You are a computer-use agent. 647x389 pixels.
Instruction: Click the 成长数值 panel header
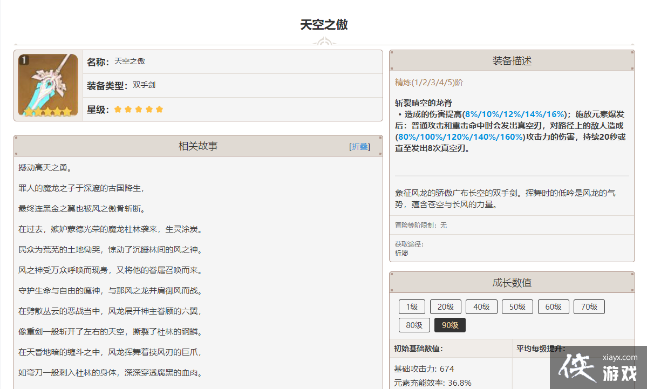[x=512, y=283]
